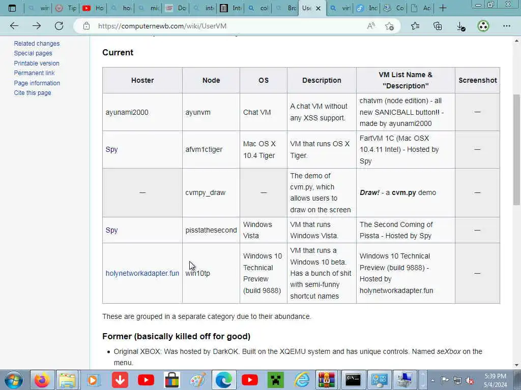Switch to the 'Do' tab
Viewport: 521px width, 390px height.
point(176,8)
